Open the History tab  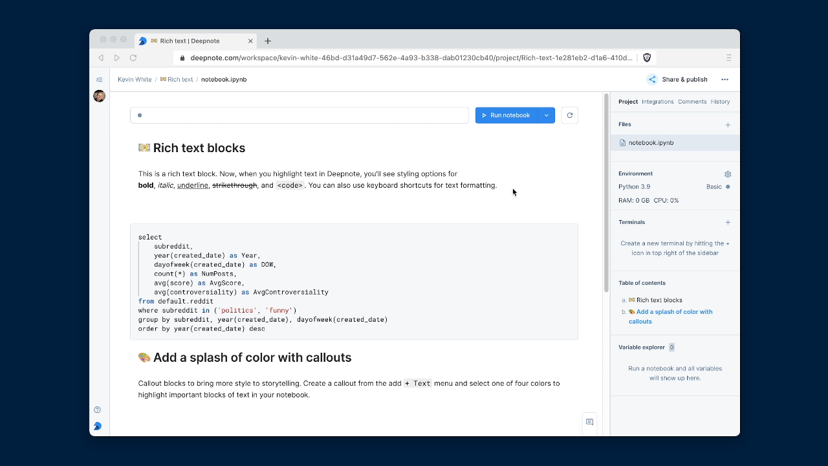coord(720,102)
